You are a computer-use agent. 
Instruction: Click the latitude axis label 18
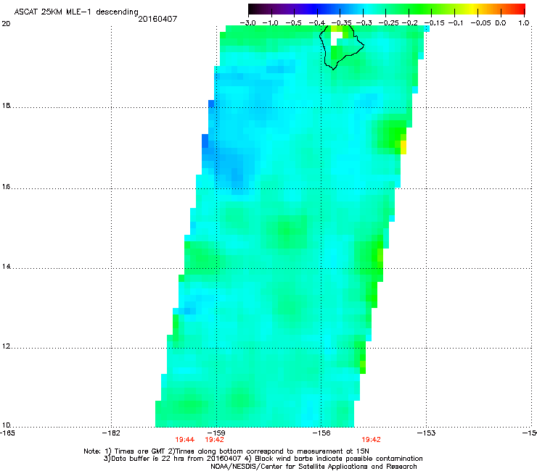[x=6, y=105]
